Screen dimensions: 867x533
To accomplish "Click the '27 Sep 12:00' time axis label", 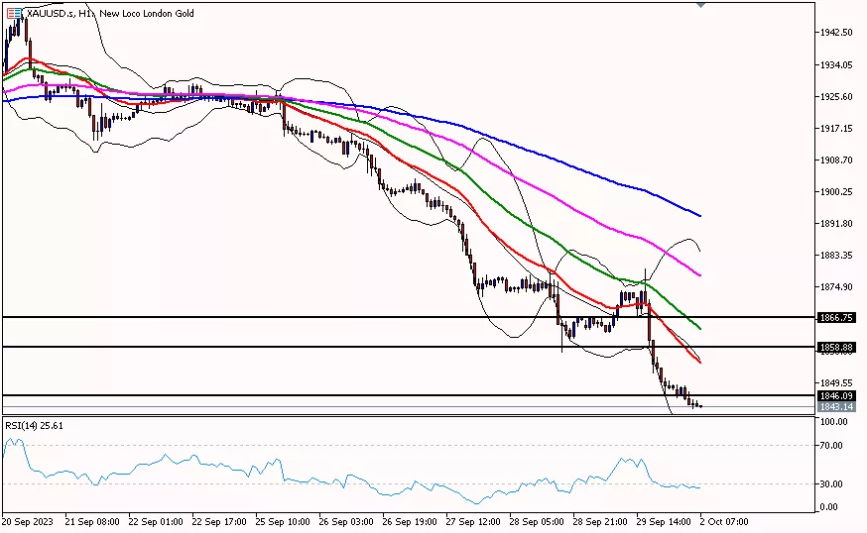I will [473, 521].
